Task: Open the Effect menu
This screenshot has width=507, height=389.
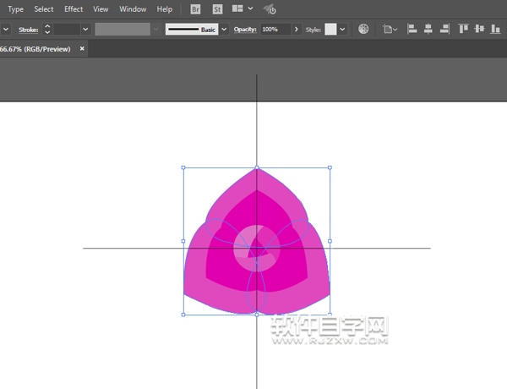Action: 74,9
